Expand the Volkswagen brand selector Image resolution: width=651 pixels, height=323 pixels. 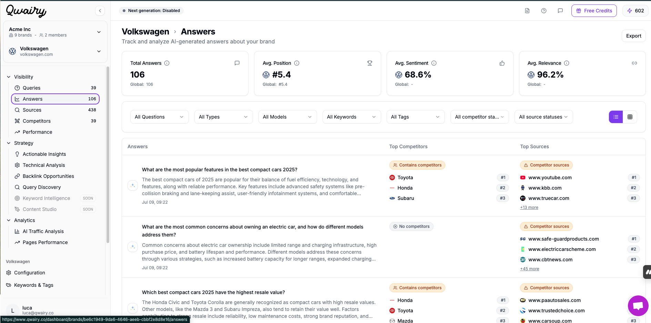[x=55, y=51]
